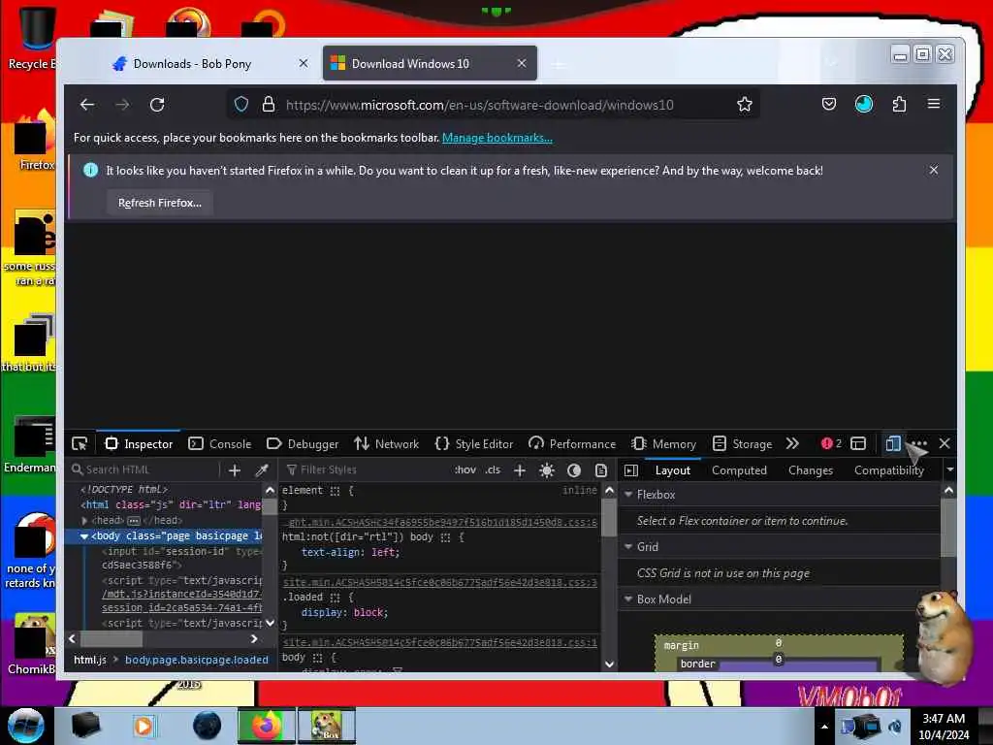Collapse the body node in markup tree

coord(83,535)
